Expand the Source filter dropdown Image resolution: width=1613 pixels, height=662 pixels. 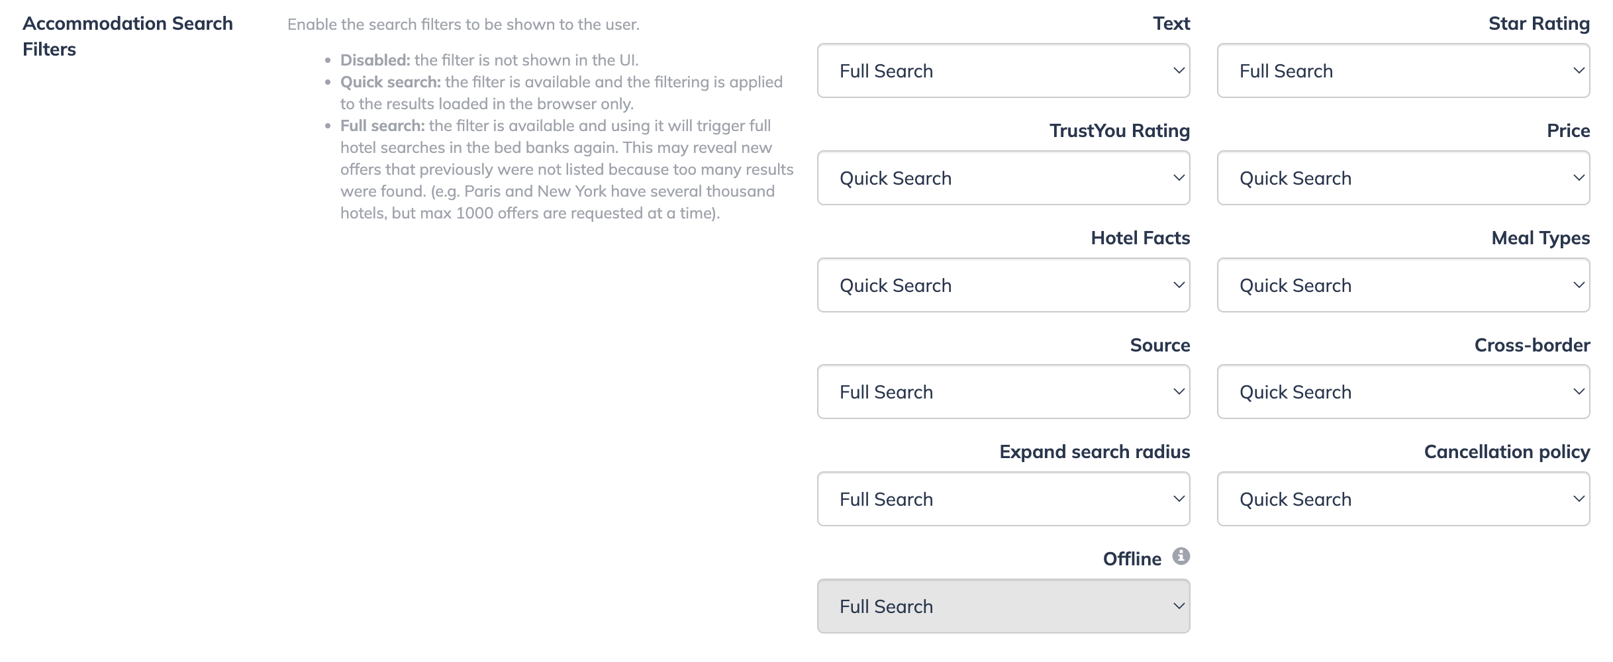[1003, 392]
